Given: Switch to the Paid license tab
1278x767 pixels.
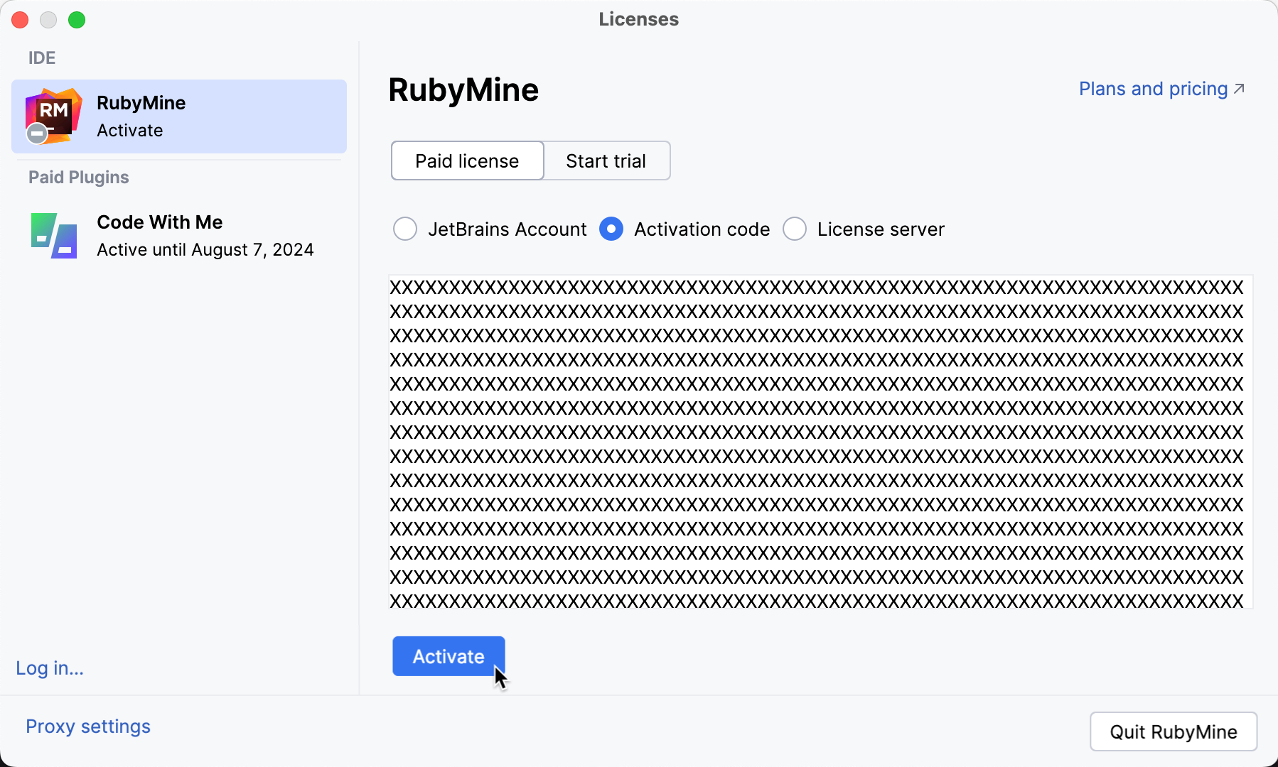Looking at the screenshot, I should point(466,161).
